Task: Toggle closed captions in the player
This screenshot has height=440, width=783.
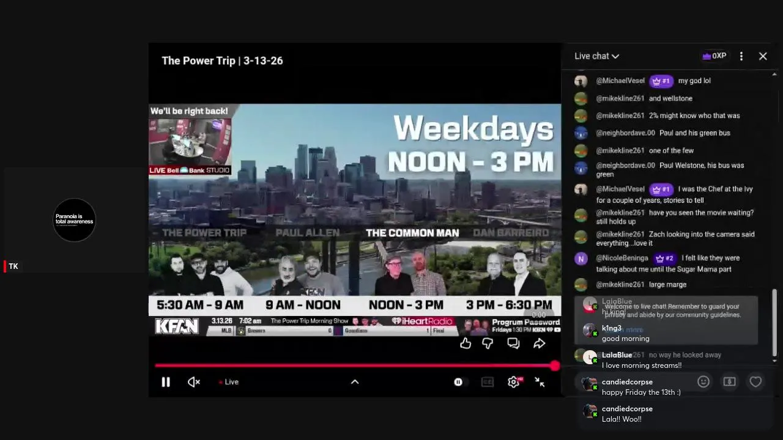Action: (x=488, y=382)
